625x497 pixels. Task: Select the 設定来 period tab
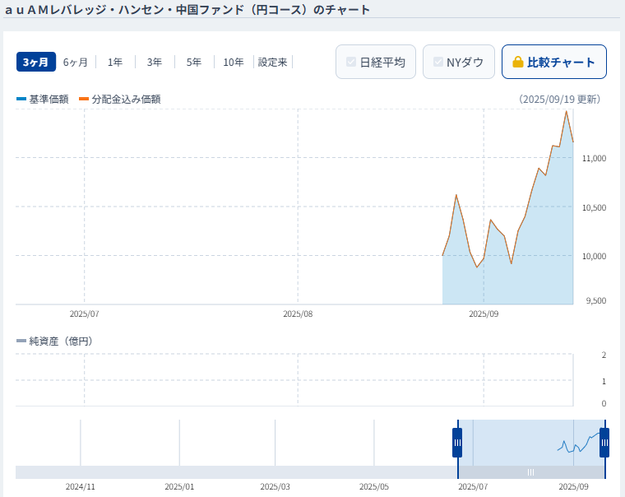click(273, 63)
